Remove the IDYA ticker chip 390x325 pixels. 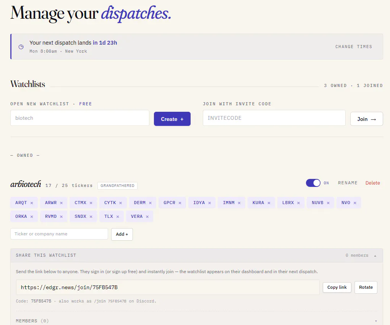tap(209, 203)
